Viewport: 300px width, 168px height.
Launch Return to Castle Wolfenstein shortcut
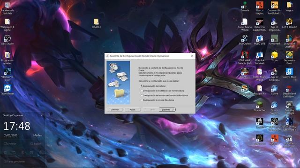(260, 25)
